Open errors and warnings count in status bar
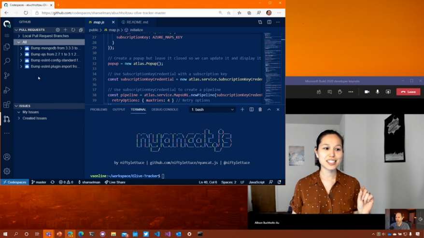The width and height of the screenshot is (424, 238). [x=66, y=182]
